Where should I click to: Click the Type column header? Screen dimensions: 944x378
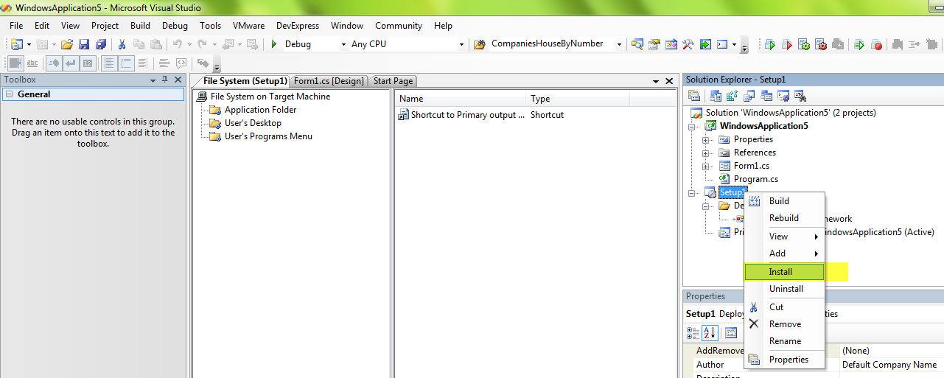click(x=578, y=99)
